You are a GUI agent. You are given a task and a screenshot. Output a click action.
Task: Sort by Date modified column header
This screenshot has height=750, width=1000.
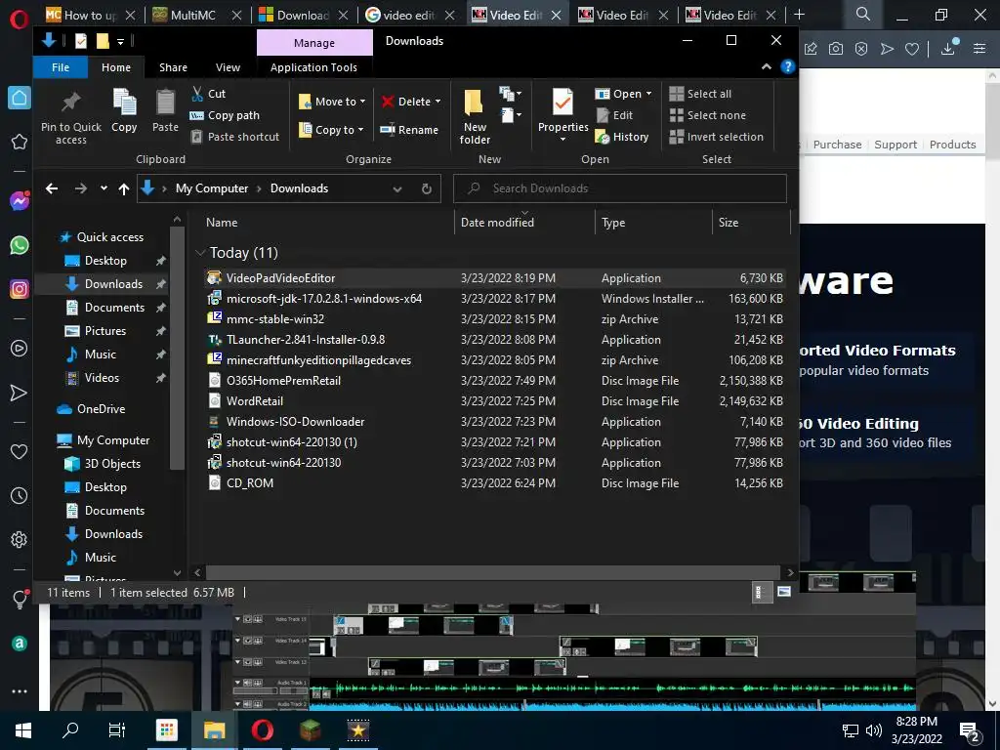tap(497, 223)
